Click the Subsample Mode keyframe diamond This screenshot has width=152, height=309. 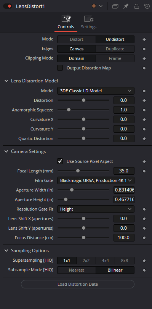tap(144, 270)
